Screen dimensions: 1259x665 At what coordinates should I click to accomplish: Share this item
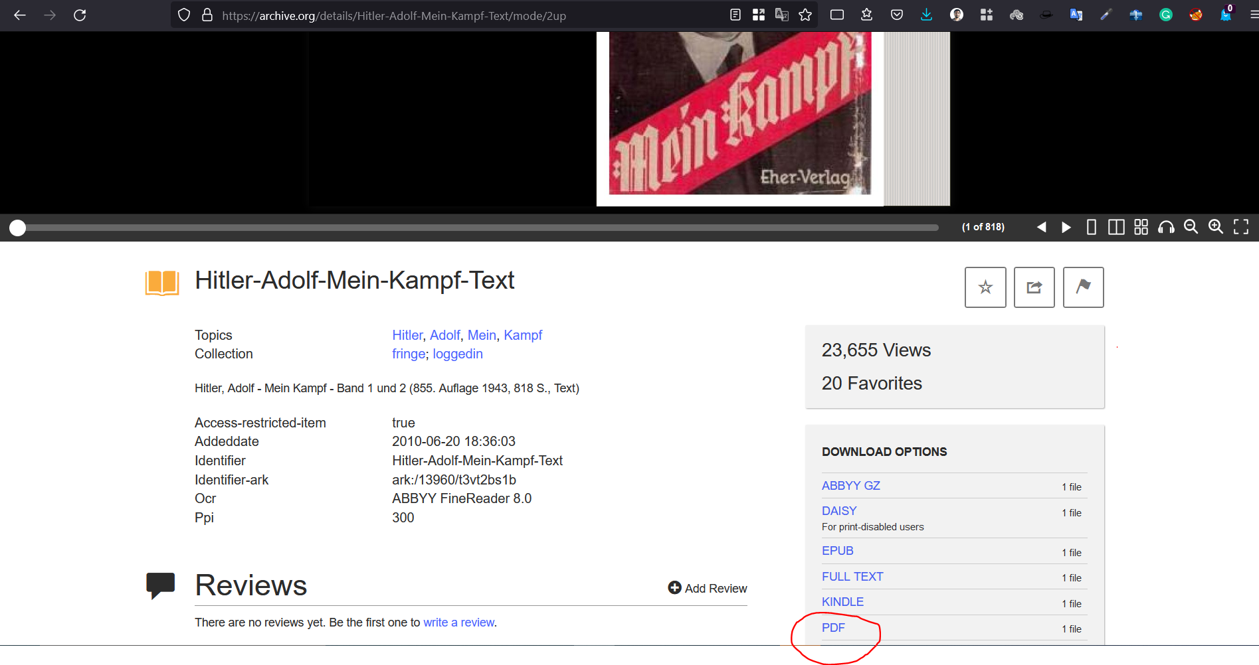(1034, 287)
